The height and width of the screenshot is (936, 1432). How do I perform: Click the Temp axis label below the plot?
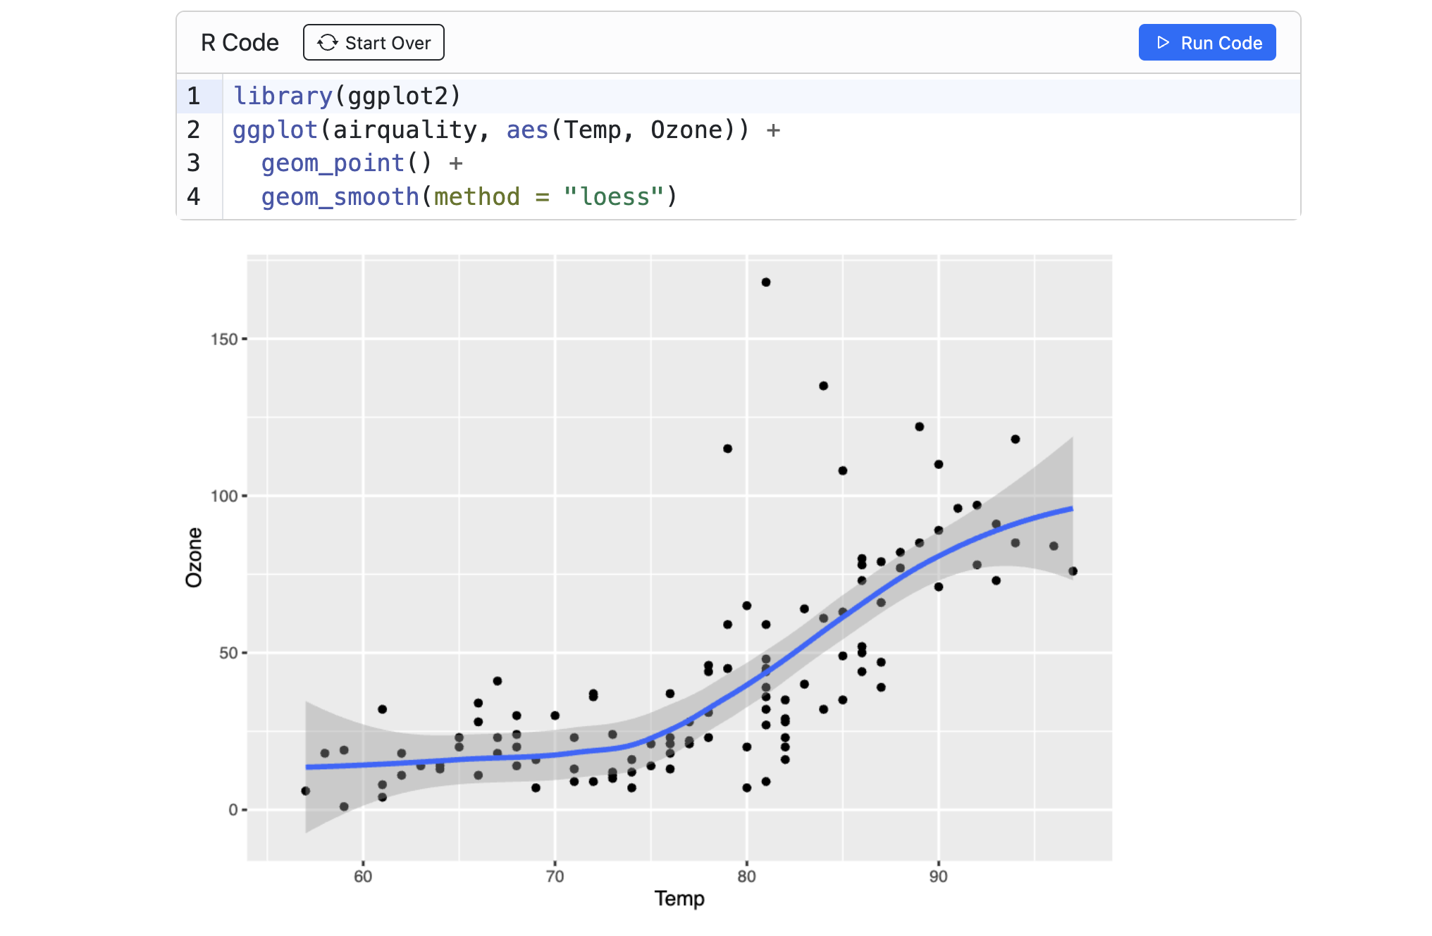pyautogui.click(x=679, y=899)
